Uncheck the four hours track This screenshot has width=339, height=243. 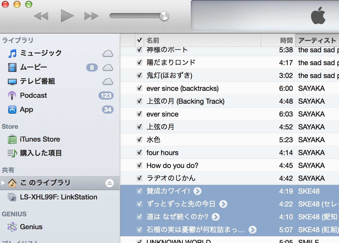pyautogui.click(x=139, y=152)
